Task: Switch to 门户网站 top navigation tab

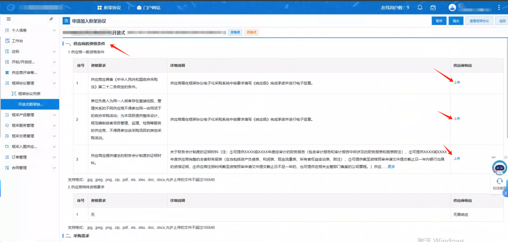Action: coord(149,8)
